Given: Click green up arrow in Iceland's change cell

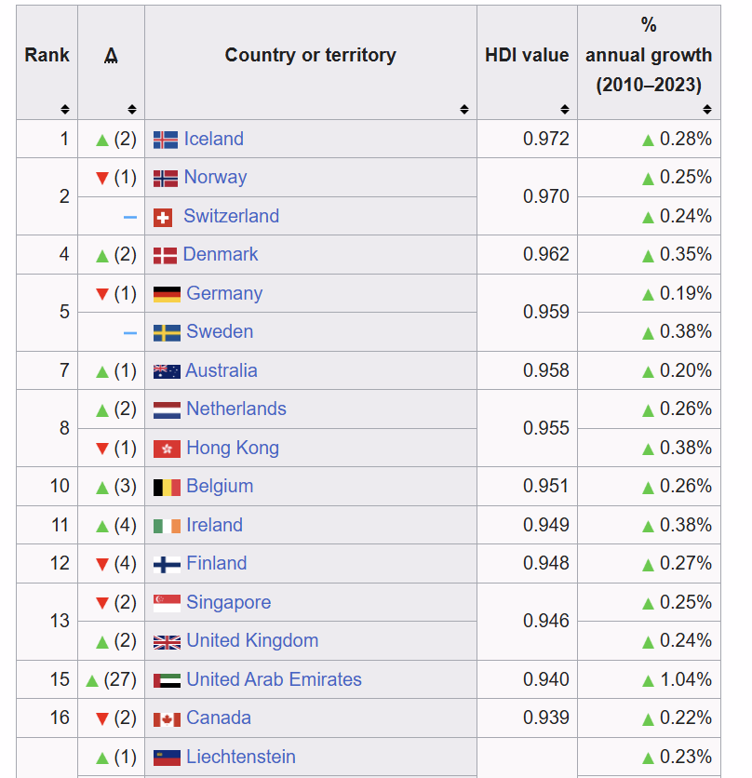Looking at the screenshot, I should pyautogui.click(x=102, y=141).
